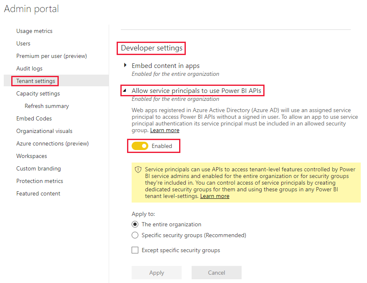The height and width of the screenshot is (283, 367).
Task: Go to Capacity settings
Action: point(38,93)
